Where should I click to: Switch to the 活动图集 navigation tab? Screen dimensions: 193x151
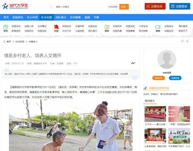coord(75,17)
